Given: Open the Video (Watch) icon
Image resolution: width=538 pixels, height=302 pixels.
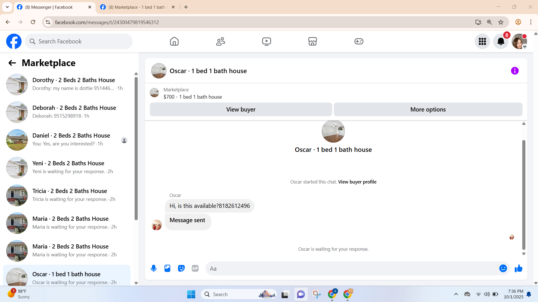Looking at the screenshot, I should pyautogui.click(x=266, y=41).
